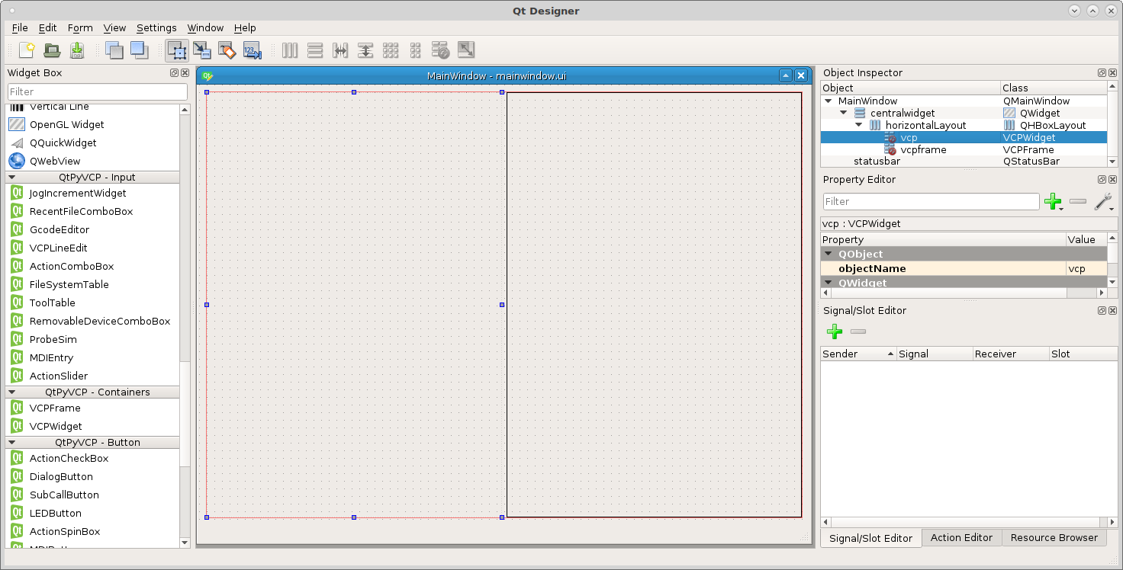This screenshot has width=1123, height=570.
Task: Select vcpframe in Object Inspector
Action: pos(923,149)
